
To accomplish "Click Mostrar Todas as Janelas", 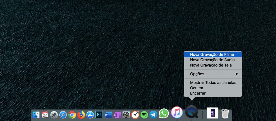I will pyautogui.click(x=213, y=83).
